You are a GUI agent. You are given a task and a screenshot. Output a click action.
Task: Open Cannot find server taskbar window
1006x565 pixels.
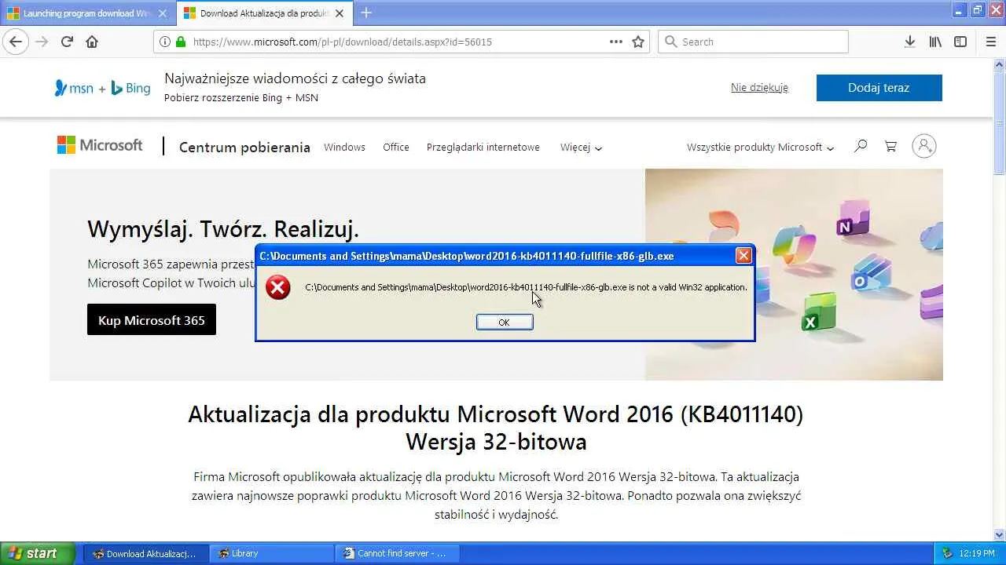(x=398, y=553)
